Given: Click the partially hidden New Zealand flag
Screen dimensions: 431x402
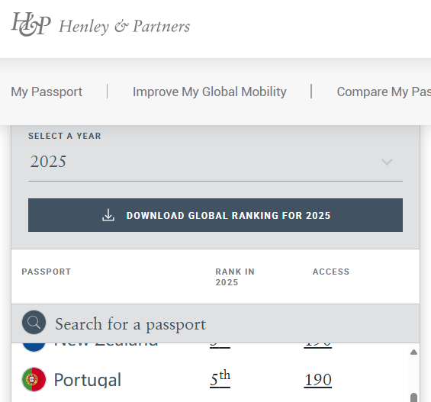Looking at the screenshot, I should (x=34, y=347).
